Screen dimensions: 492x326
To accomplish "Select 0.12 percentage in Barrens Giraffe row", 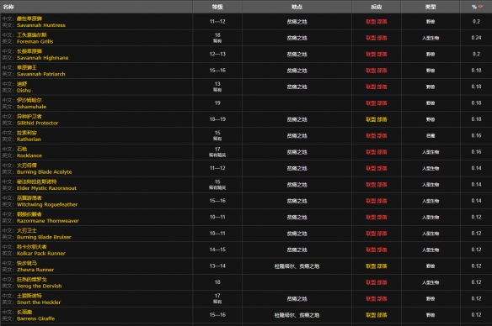I will 476,315.
